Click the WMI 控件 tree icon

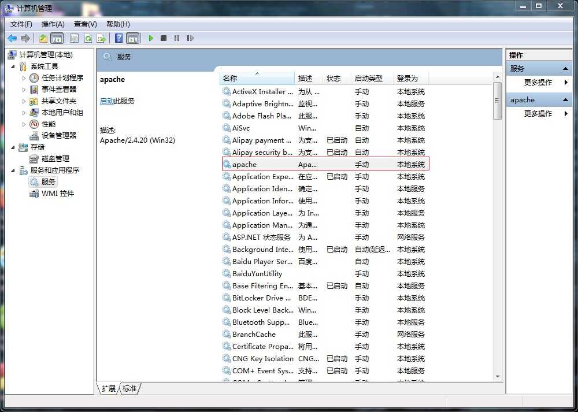coord(34,194)
